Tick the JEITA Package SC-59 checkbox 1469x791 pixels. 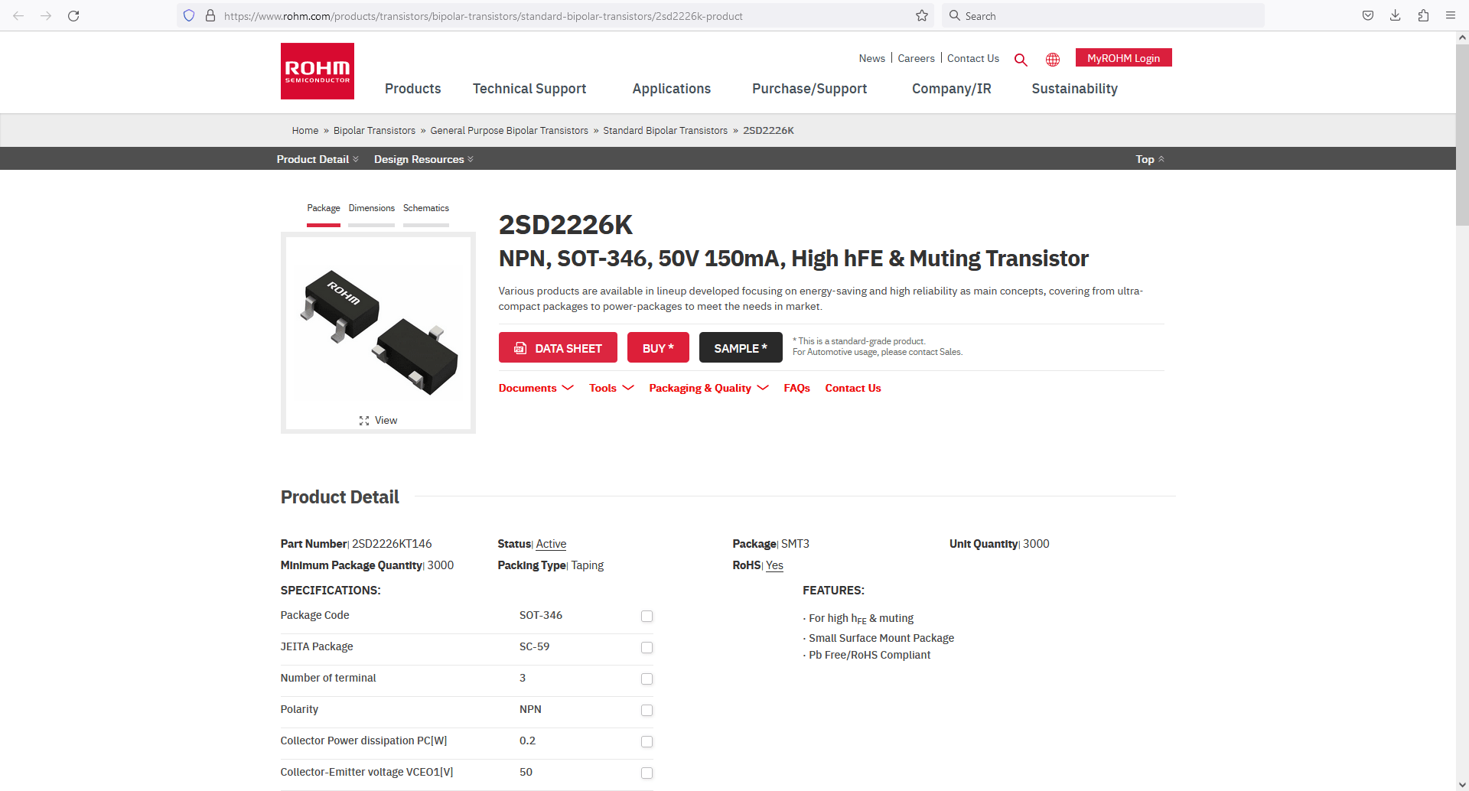pyautogui.click(x=647, y=647)
